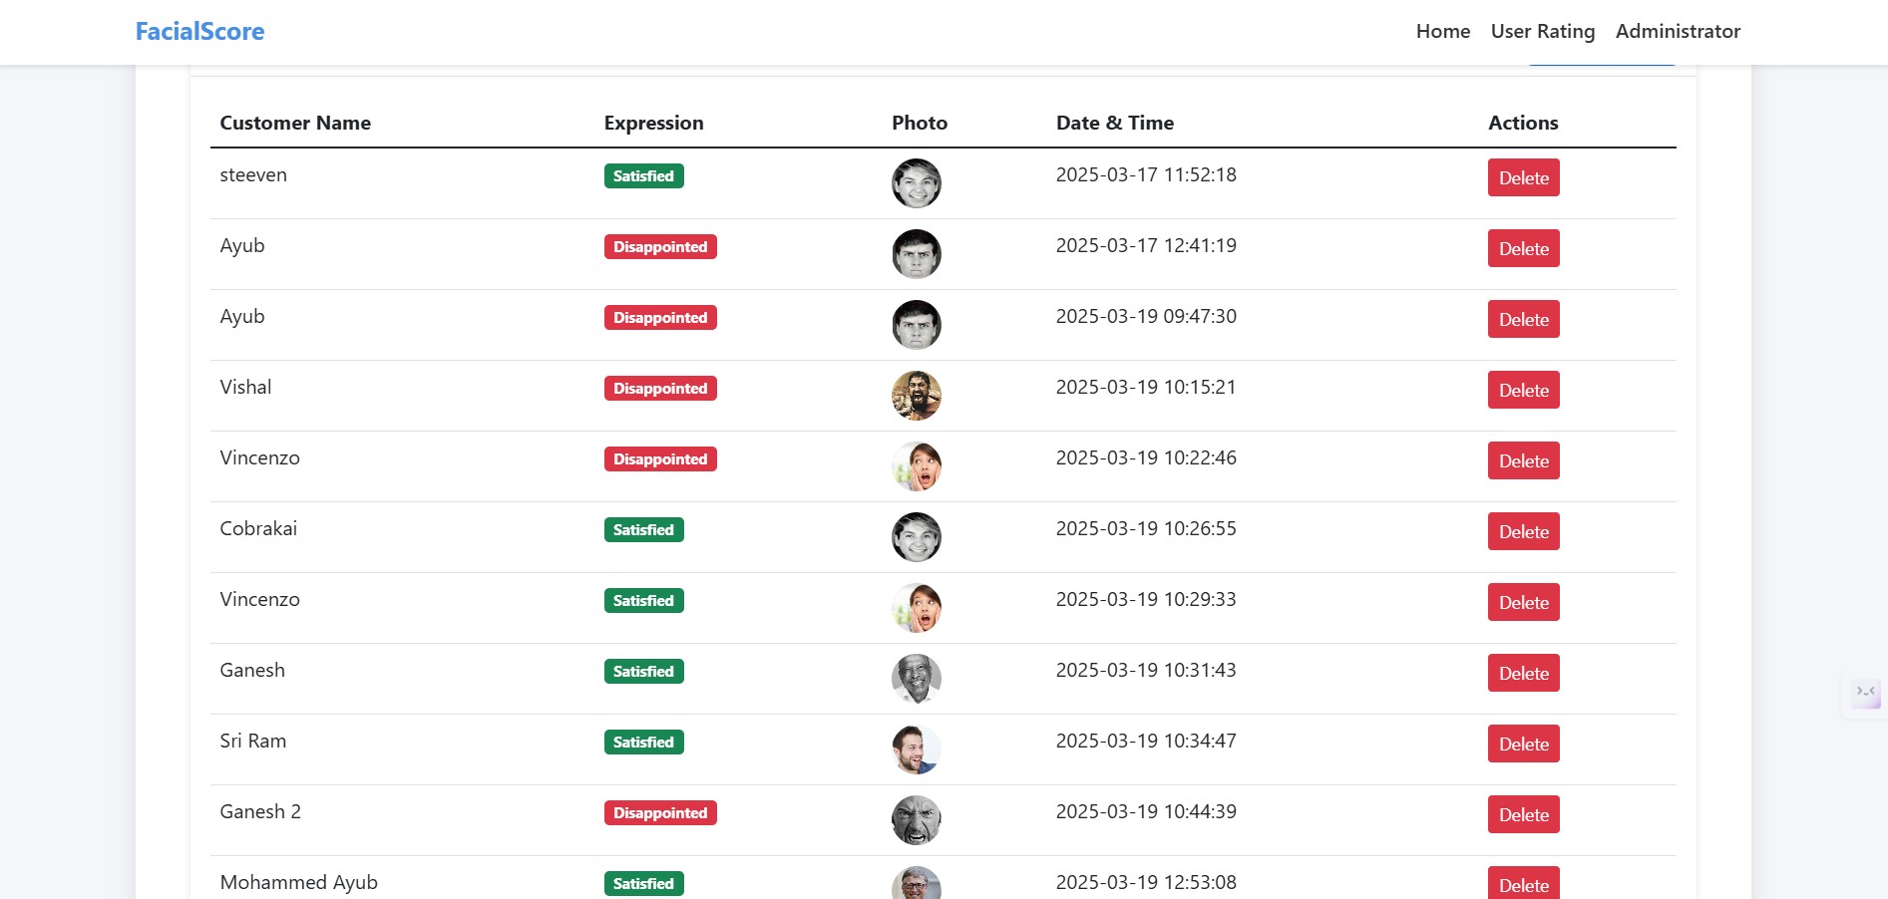Click Vincenzo's photo in the Disappointed row
Screen dimensions: 1888x899
[916, 466]
